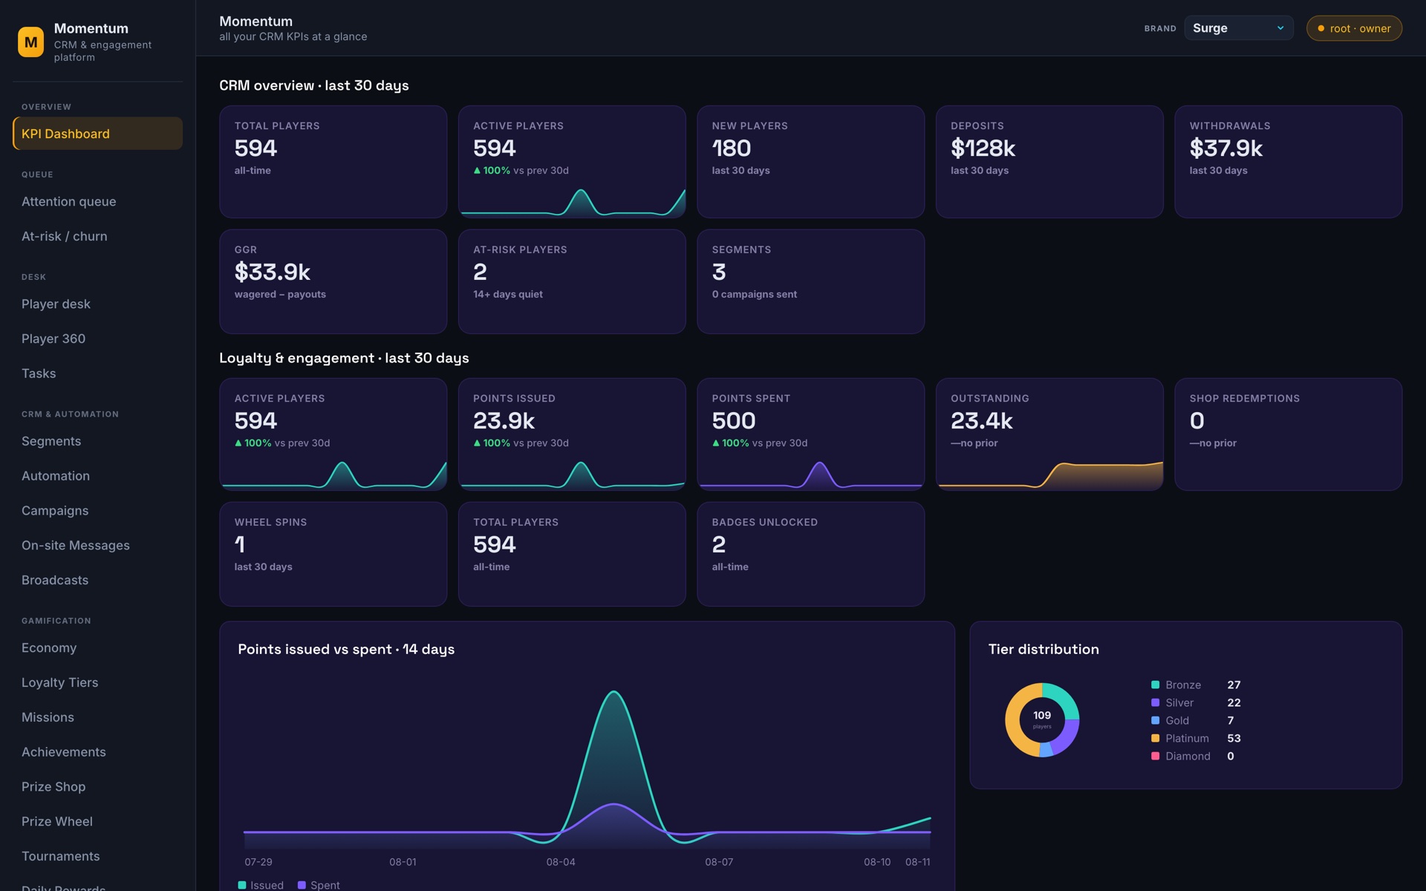Click the Points issued vs spent chart peak
The height and width of the screenshot is (891, 1426).
[614, 693]
